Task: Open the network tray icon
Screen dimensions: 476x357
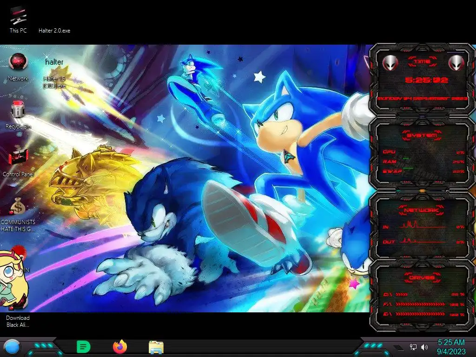Action: pos(413,347)
